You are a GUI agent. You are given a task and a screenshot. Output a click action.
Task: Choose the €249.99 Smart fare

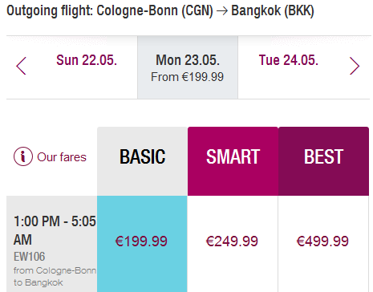click(x=232, y=241)
